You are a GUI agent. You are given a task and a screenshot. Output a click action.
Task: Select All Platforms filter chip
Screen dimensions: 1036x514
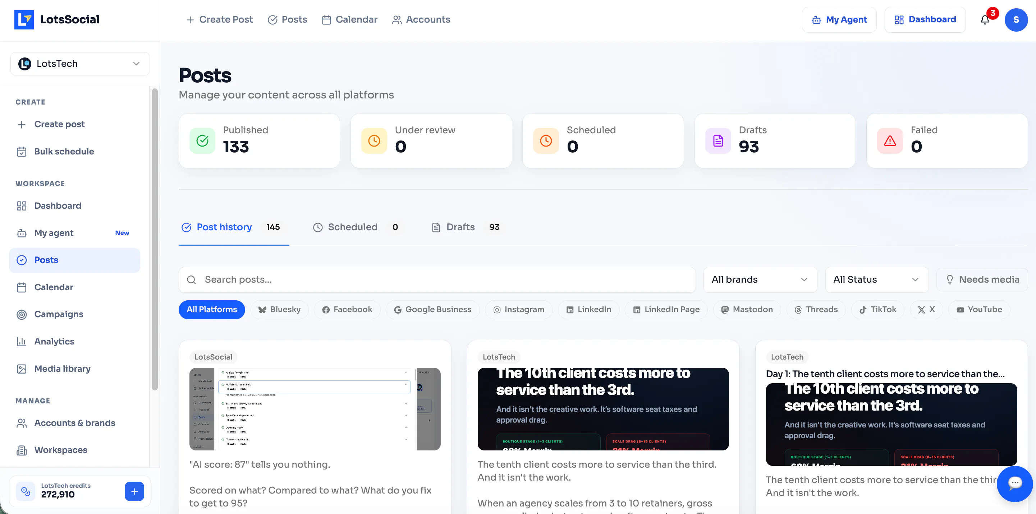click(x=211, y=310)
